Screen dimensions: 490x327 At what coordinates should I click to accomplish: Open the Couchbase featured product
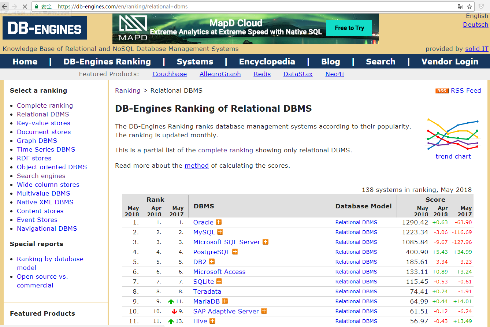click(170, 74)
